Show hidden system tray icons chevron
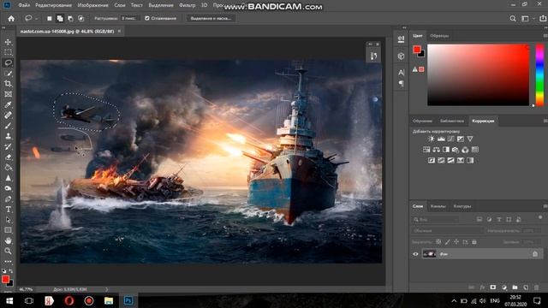Screen dimensions: 548x308 coord(454,300)
